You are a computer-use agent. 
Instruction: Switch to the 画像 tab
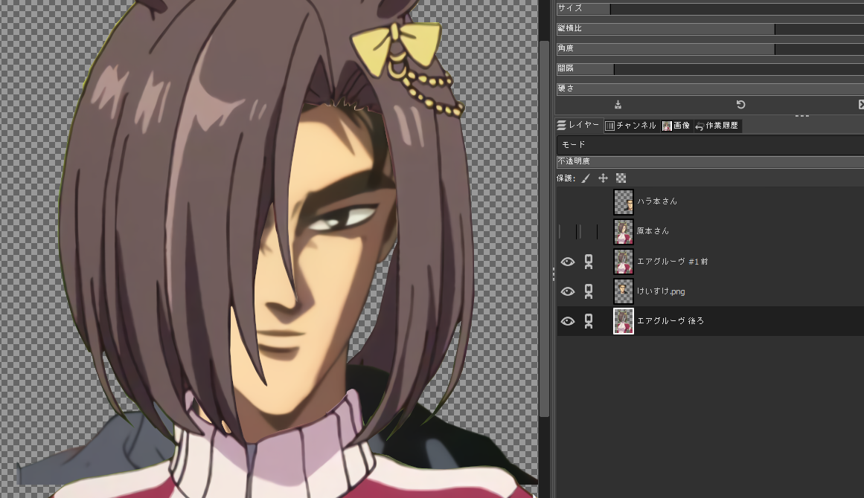pyautogui.click(x=676, y=126)
